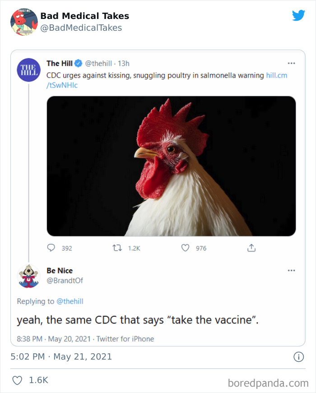Click the Twitter bird logo
The image size is (316, 393).
[x=299, y=15]
